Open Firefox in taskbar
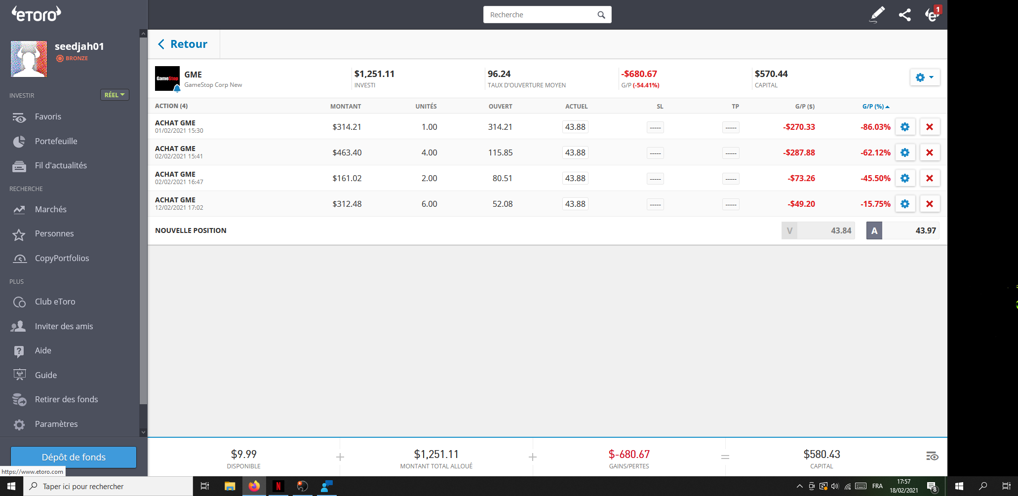 pyautogui.click(x=254, y=486)
